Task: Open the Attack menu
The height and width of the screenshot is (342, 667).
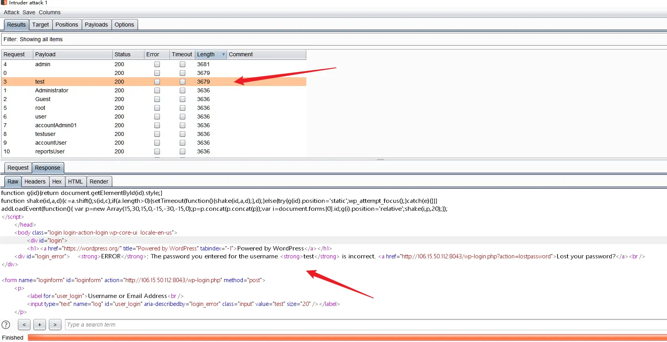Action: (x=12, y=12)
